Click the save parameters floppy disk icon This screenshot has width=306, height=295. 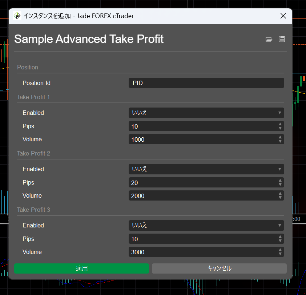tap(282, 39)
